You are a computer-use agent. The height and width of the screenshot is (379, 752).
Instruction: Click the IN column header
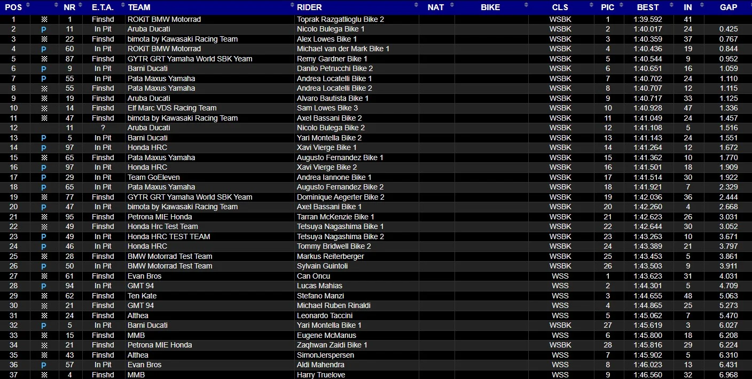[688, 7]
